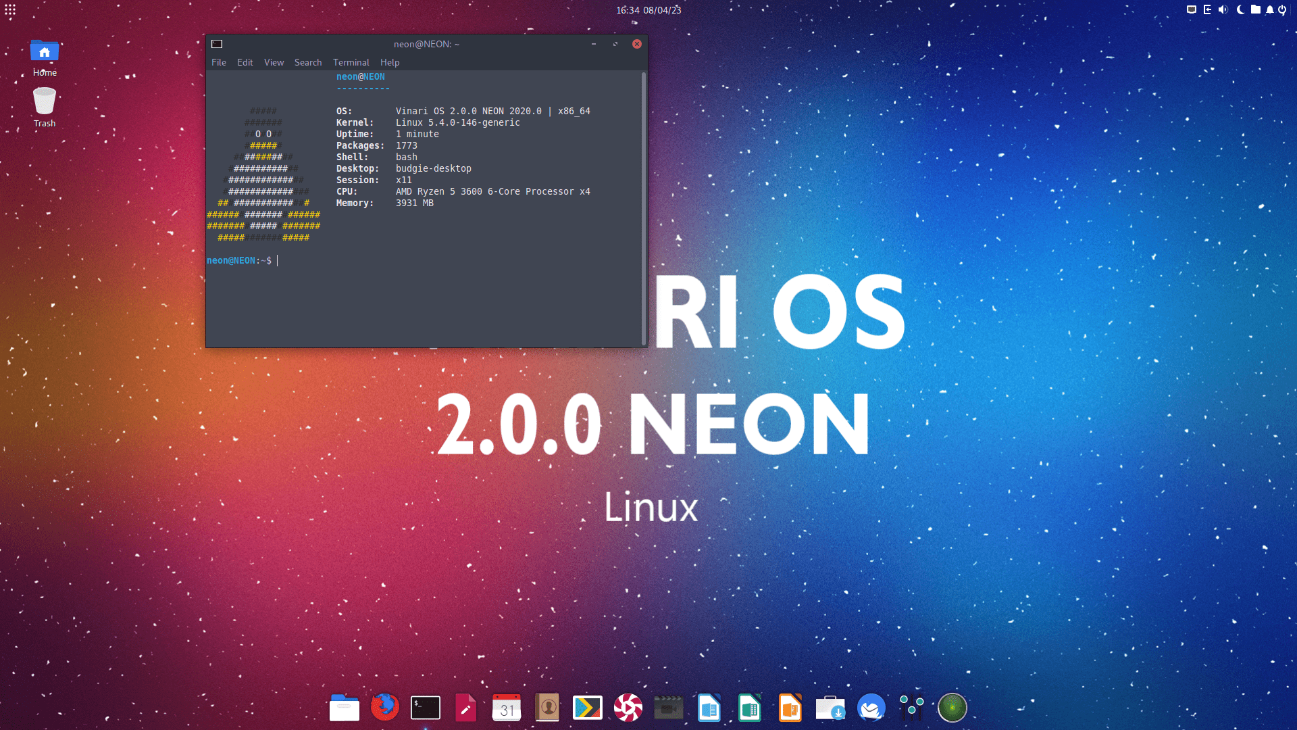Close the terminal window
1297x730 pixels.
coord(637,44)
